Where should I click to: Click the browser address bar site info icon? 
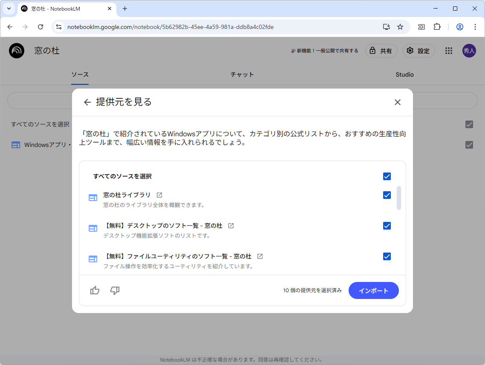tap(58, 26)
